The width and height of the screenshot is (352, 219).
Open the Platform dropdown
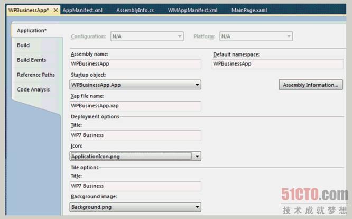(x=256, y=36)
